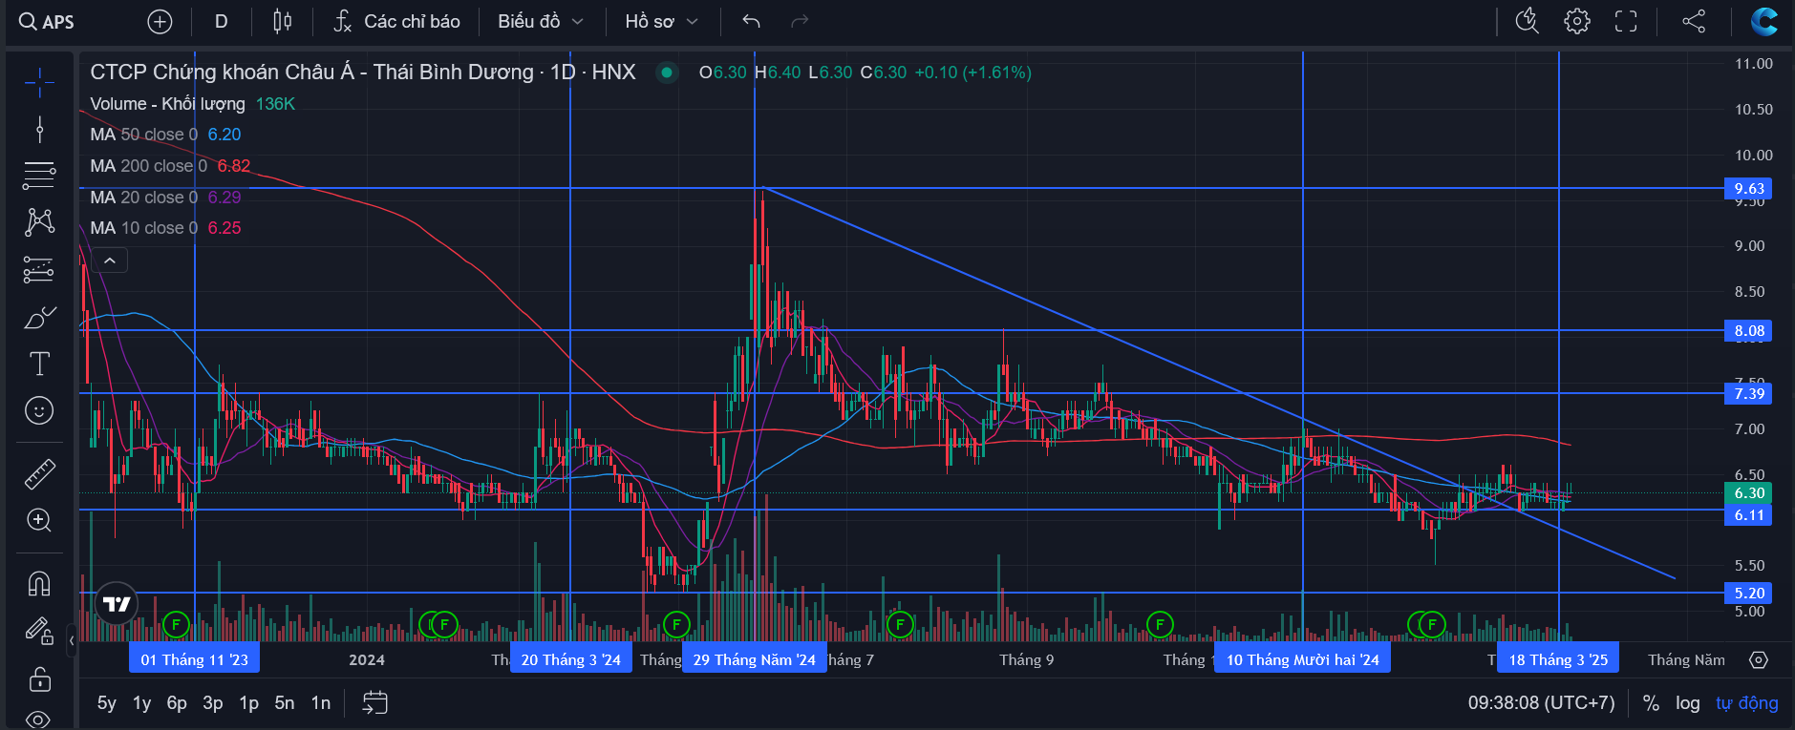Screen dimensions: 1795x730
Task: Select the crosshair cursor tool
Action: [x=39, y=83]
